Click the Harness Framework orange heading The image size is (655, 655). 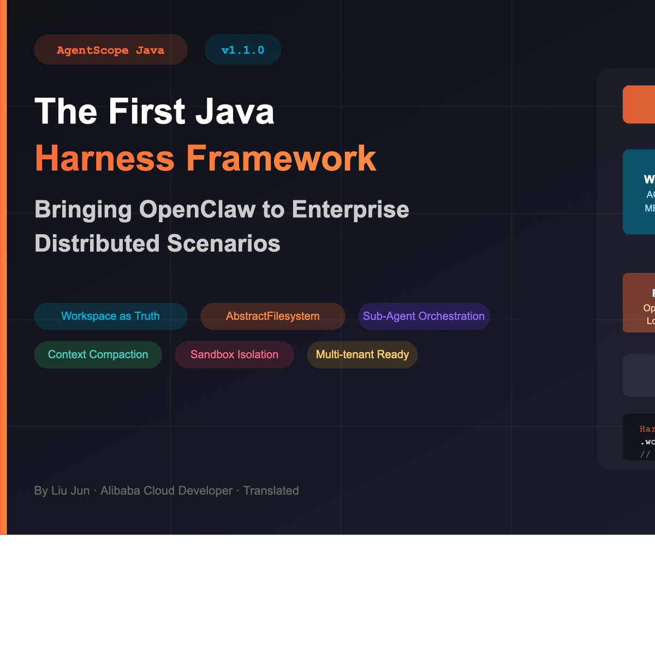pyautogui.click(x=206, y=158)
